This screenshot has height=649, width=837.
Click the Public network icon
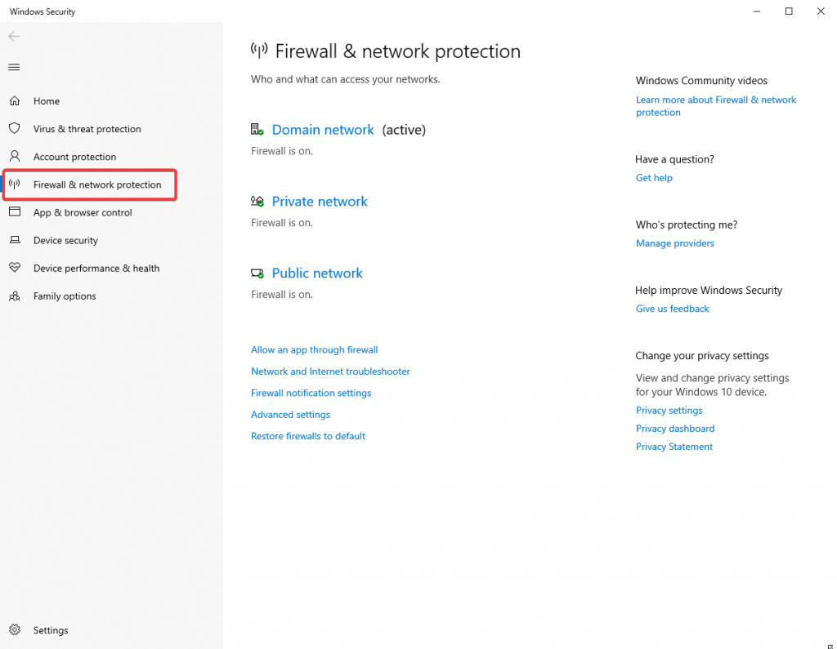(257, 273)
